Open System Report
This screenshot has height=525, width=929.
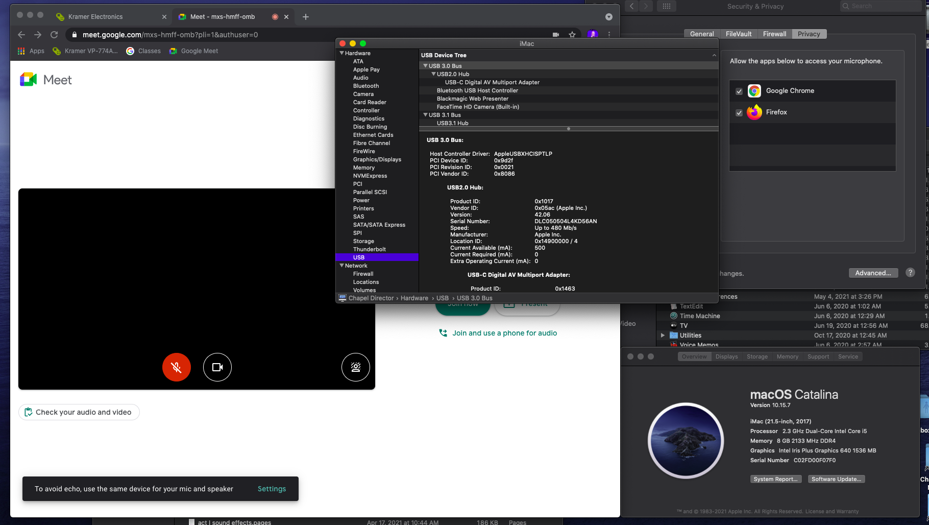pos(775,479)
